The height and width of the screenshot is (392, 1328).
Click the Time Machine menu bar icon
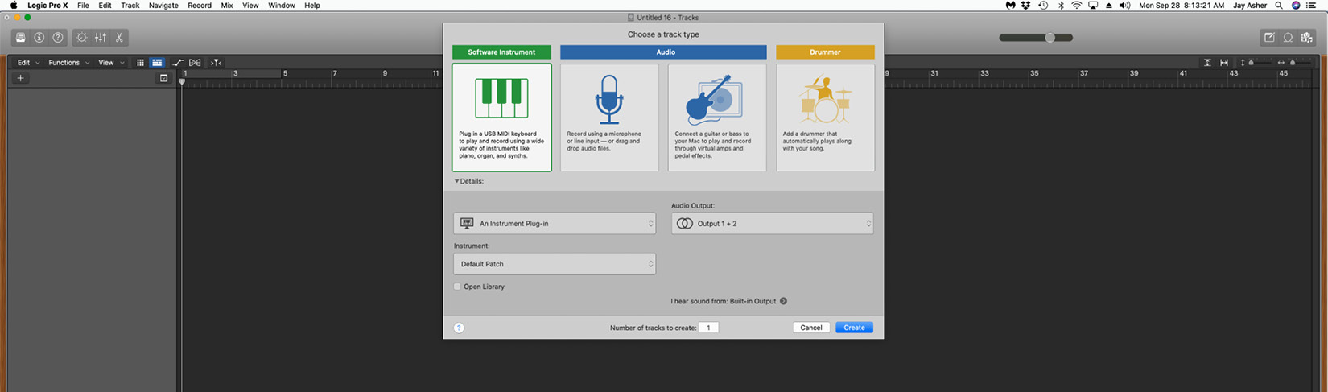[x=1043, y=6]
